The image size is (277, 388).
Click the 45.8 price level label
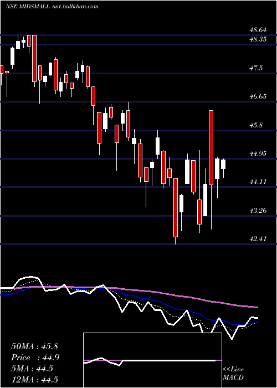(x=256, y=125)
